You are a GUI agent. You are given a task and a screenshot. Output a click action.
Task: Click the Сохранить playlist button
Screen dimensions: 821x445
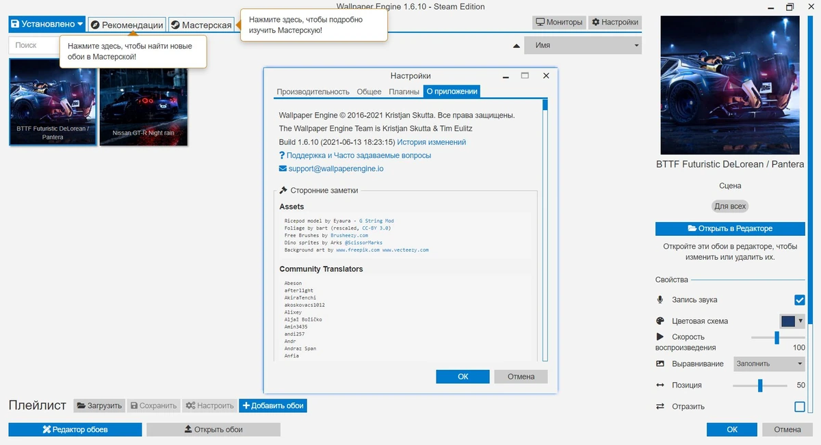tap(153, 405)
